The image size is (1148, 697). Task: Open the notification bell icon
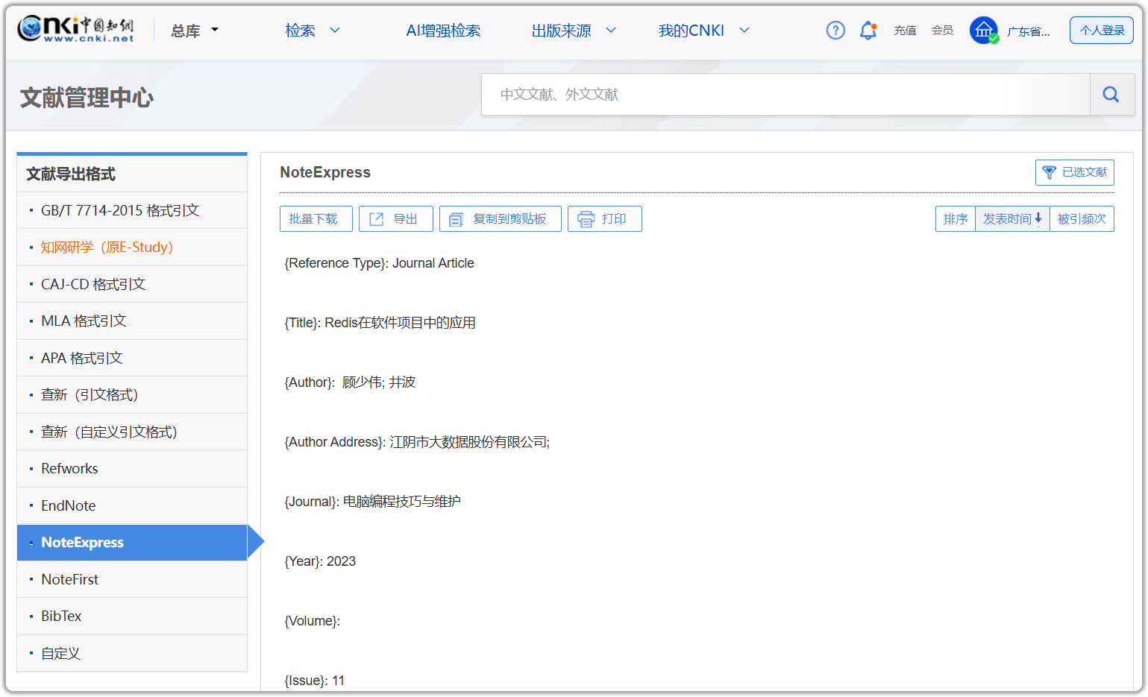tap(868, 31)
